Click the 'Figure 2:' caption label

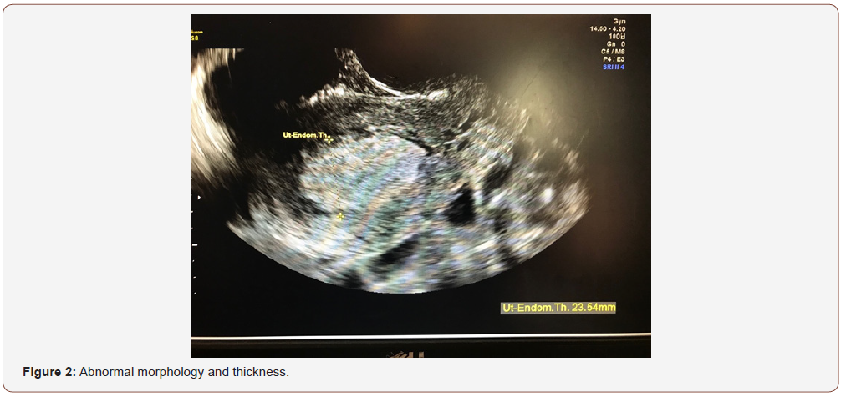(x=49, y=372)
